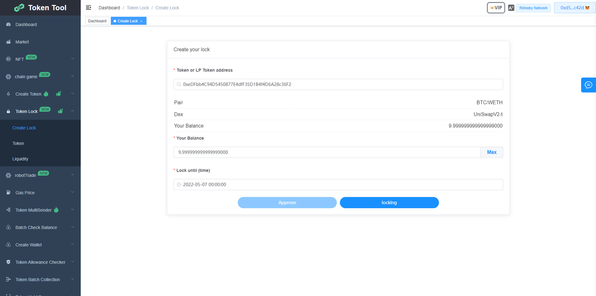Open the Liquidity submenu item
Screen dimensions: 596x296
pyautogui.click(x=40, y=159)
